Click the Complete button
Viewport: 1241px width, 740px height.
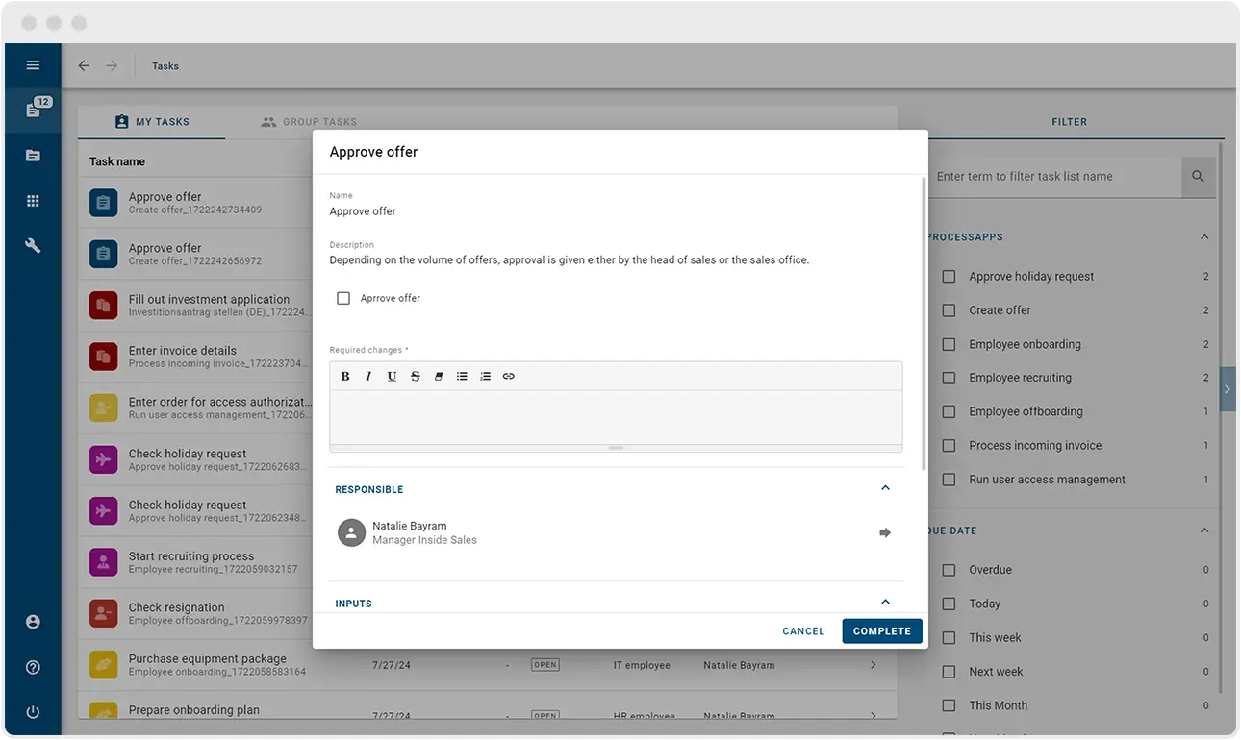click(x=882, y=631)
